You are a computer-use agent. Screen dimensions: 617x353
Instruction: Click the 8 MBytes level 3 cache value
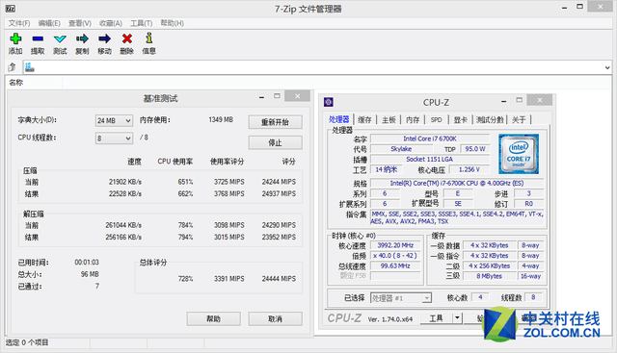pos(490,276)
